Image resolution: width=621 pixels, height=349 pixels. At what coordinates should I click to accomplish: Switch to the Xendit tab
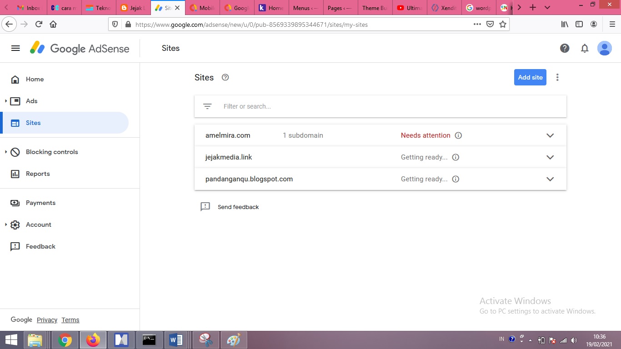click(444, 8)
